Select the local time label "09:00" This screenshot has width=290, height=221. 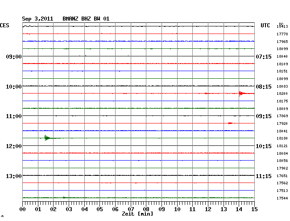tap(14, 56)
